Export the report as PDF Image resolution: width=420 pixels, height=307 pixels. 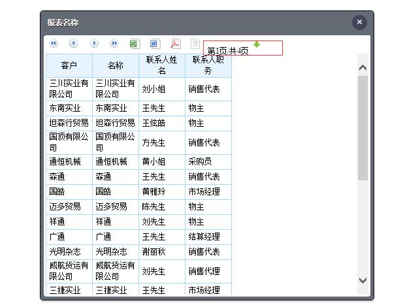click(175, 44)
